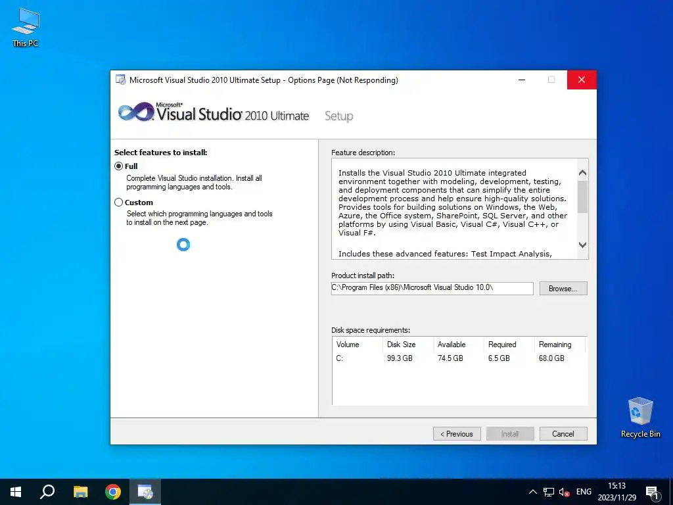Click the ENG input language indicator
673x505 pixels.
584,492
